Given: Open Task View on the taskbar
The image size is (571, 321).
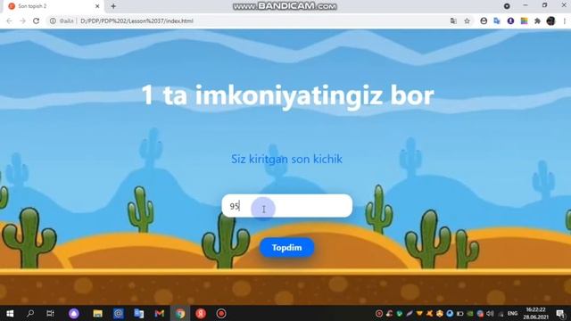Looking at the screenshot, I should tap(50, 313).
